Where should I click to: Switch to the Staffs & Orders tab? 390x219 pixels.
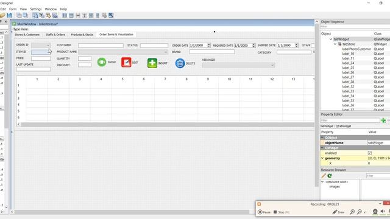pos(55,35)
